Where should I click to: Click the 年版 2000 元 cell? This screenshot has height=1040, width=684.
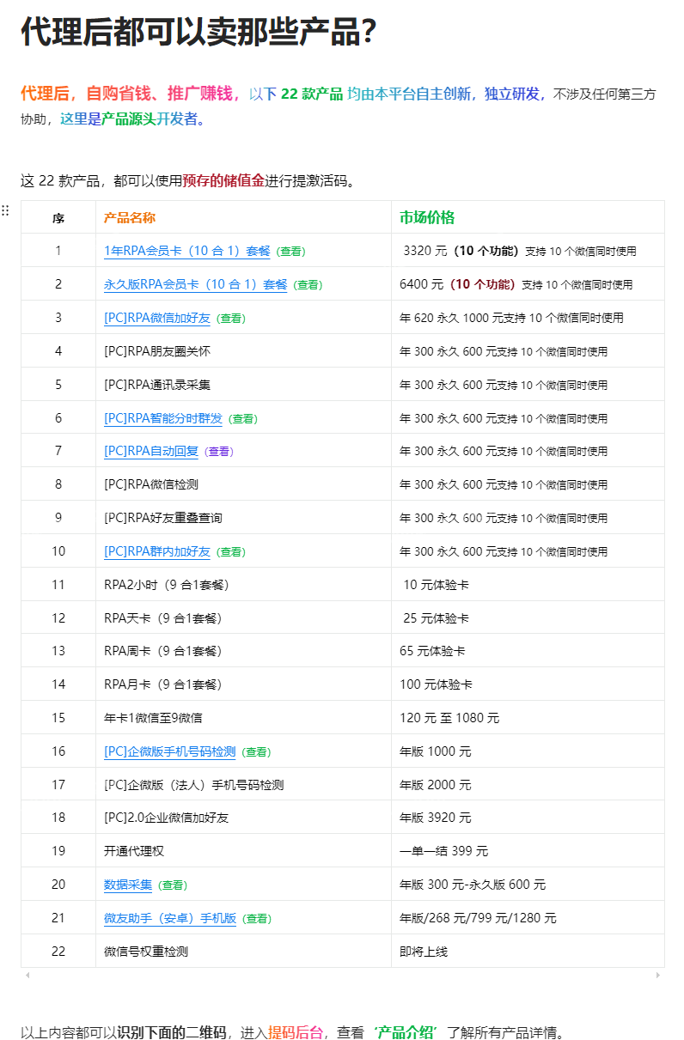528,785
